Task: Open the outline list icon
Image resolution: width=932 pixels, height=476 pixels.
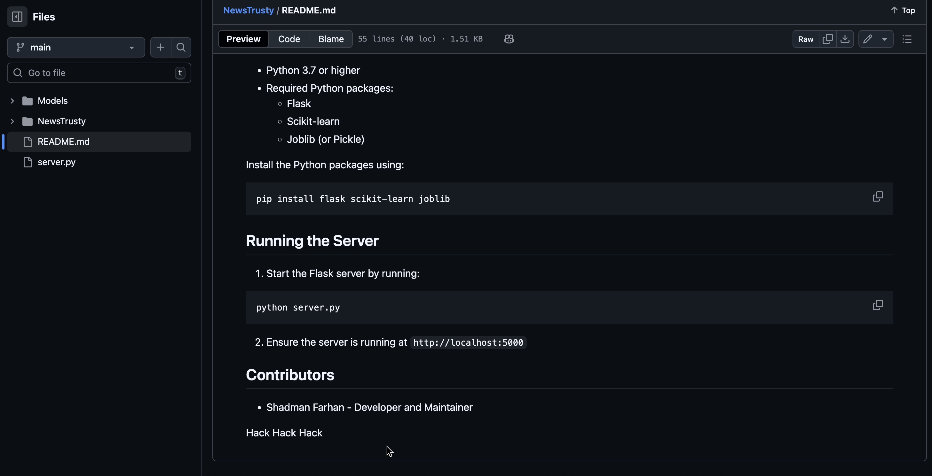Action: pos(907,39)
